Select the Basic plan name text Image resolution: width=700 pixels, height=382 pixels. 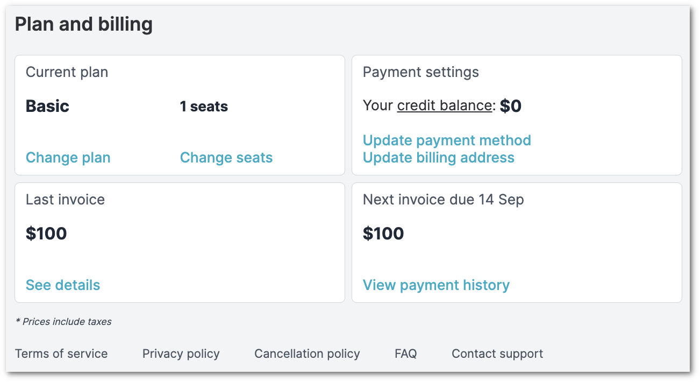tap(47, 106)
